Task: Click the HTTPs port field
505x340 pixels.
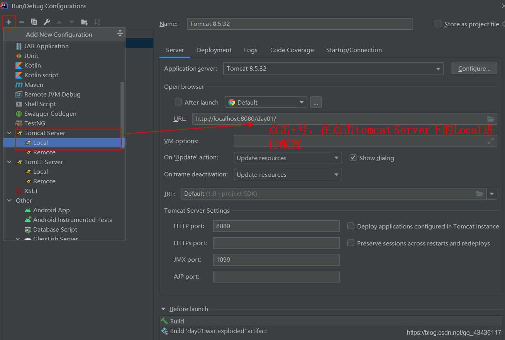Action: 276,243
